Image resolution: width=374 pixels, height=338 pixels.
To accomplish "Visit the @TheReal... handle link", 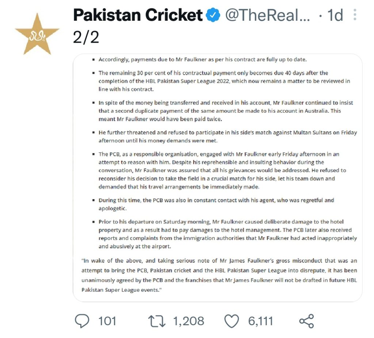I will click(267, 15).
